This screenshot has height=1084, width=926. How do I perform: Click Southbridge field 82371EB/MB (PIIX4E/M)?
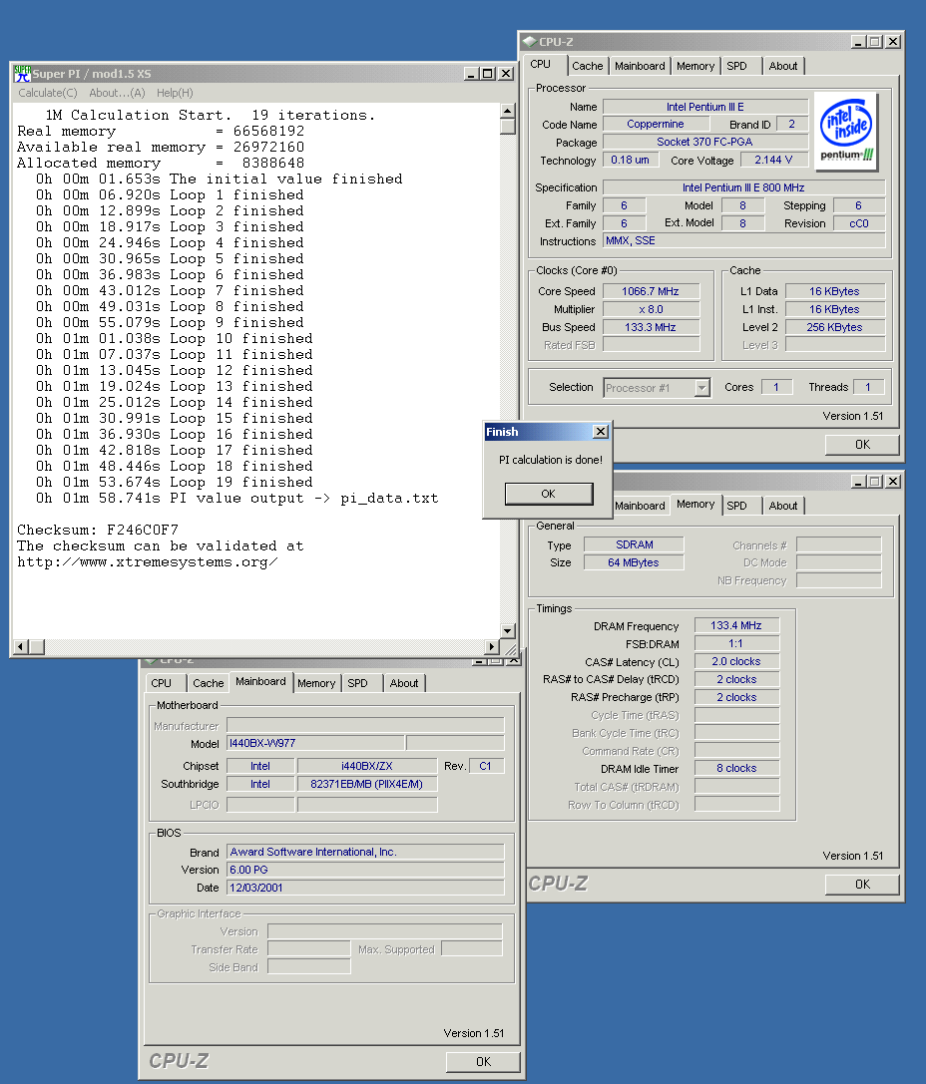(x=367, y=783)
